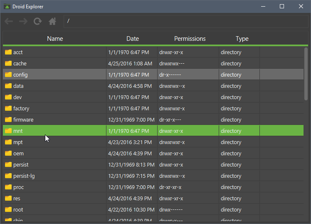311x224 pixels.
Task: Go back using the left arrow
Action: click(9, 21)
